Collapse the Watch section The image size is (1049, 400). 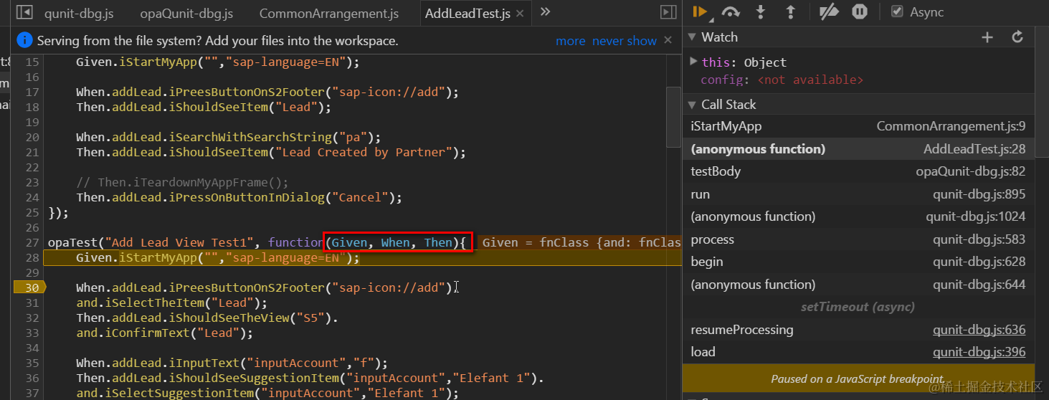coord(693,37)
